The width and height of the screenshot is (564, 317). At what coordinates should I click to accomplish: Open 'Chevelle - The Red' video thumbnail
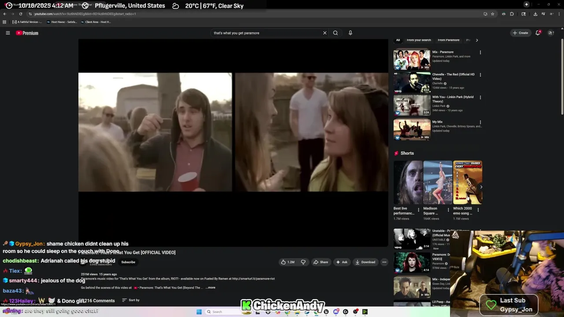click(x=412, y=82)
